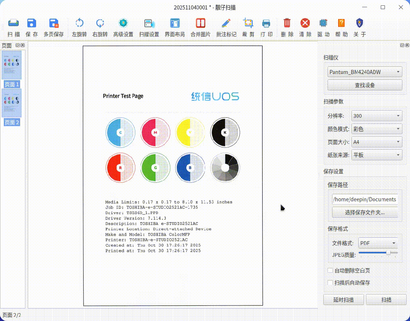This screenshot has height=321, width=410.
Task: Start a scan using the 扫描 toolbar icon
Action: 13,27
